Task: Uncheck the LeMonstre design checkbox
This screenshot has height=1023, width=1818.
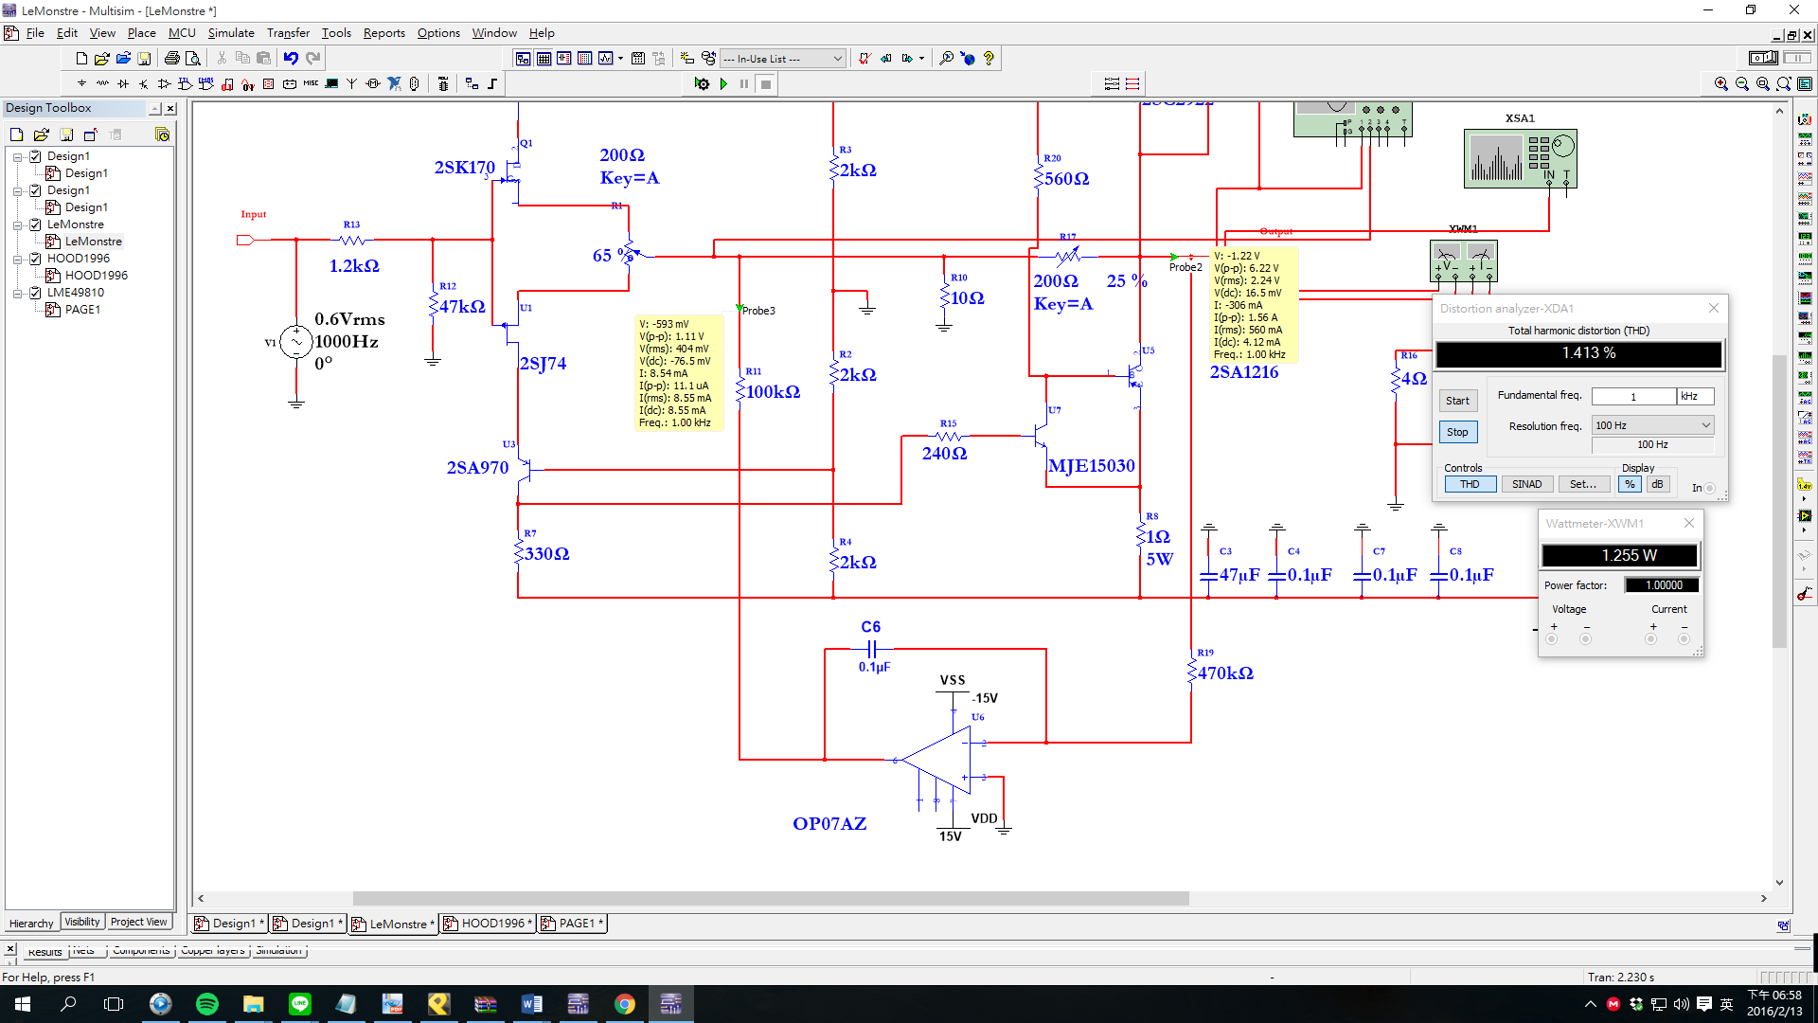Action: [35, 224]
